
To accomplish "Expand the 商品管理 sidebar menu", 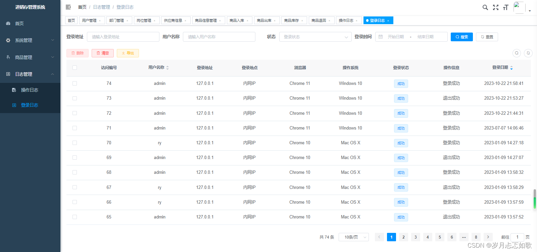I will click(x=30, y=57).
